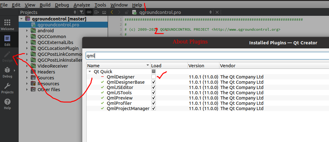Select qgroundcontrol.pro in project tree
The height and width of the screenshot is (142, 329).
pos(63,25)
